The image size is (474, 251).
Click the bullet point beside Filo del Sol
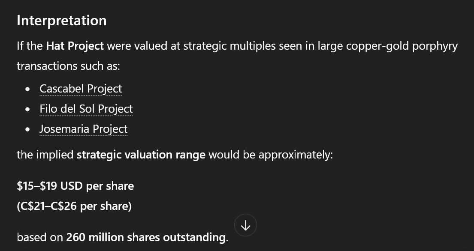(28, 109)
